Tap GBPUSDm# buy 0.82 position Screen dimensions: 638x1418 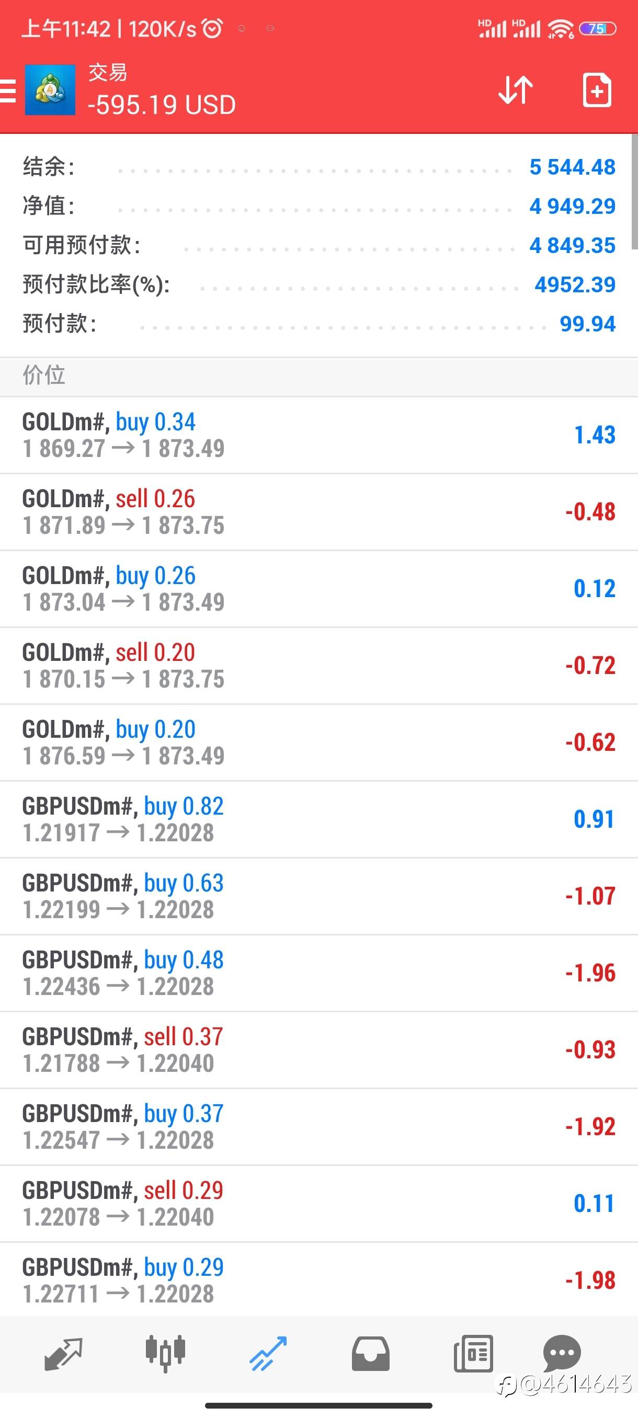point(318,819)
